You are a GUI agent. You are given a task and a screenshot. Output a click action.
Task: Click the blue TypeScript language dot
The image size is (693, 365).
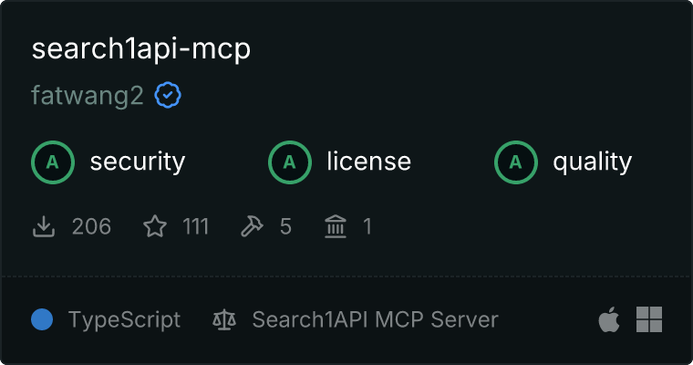tap(42, 319)
